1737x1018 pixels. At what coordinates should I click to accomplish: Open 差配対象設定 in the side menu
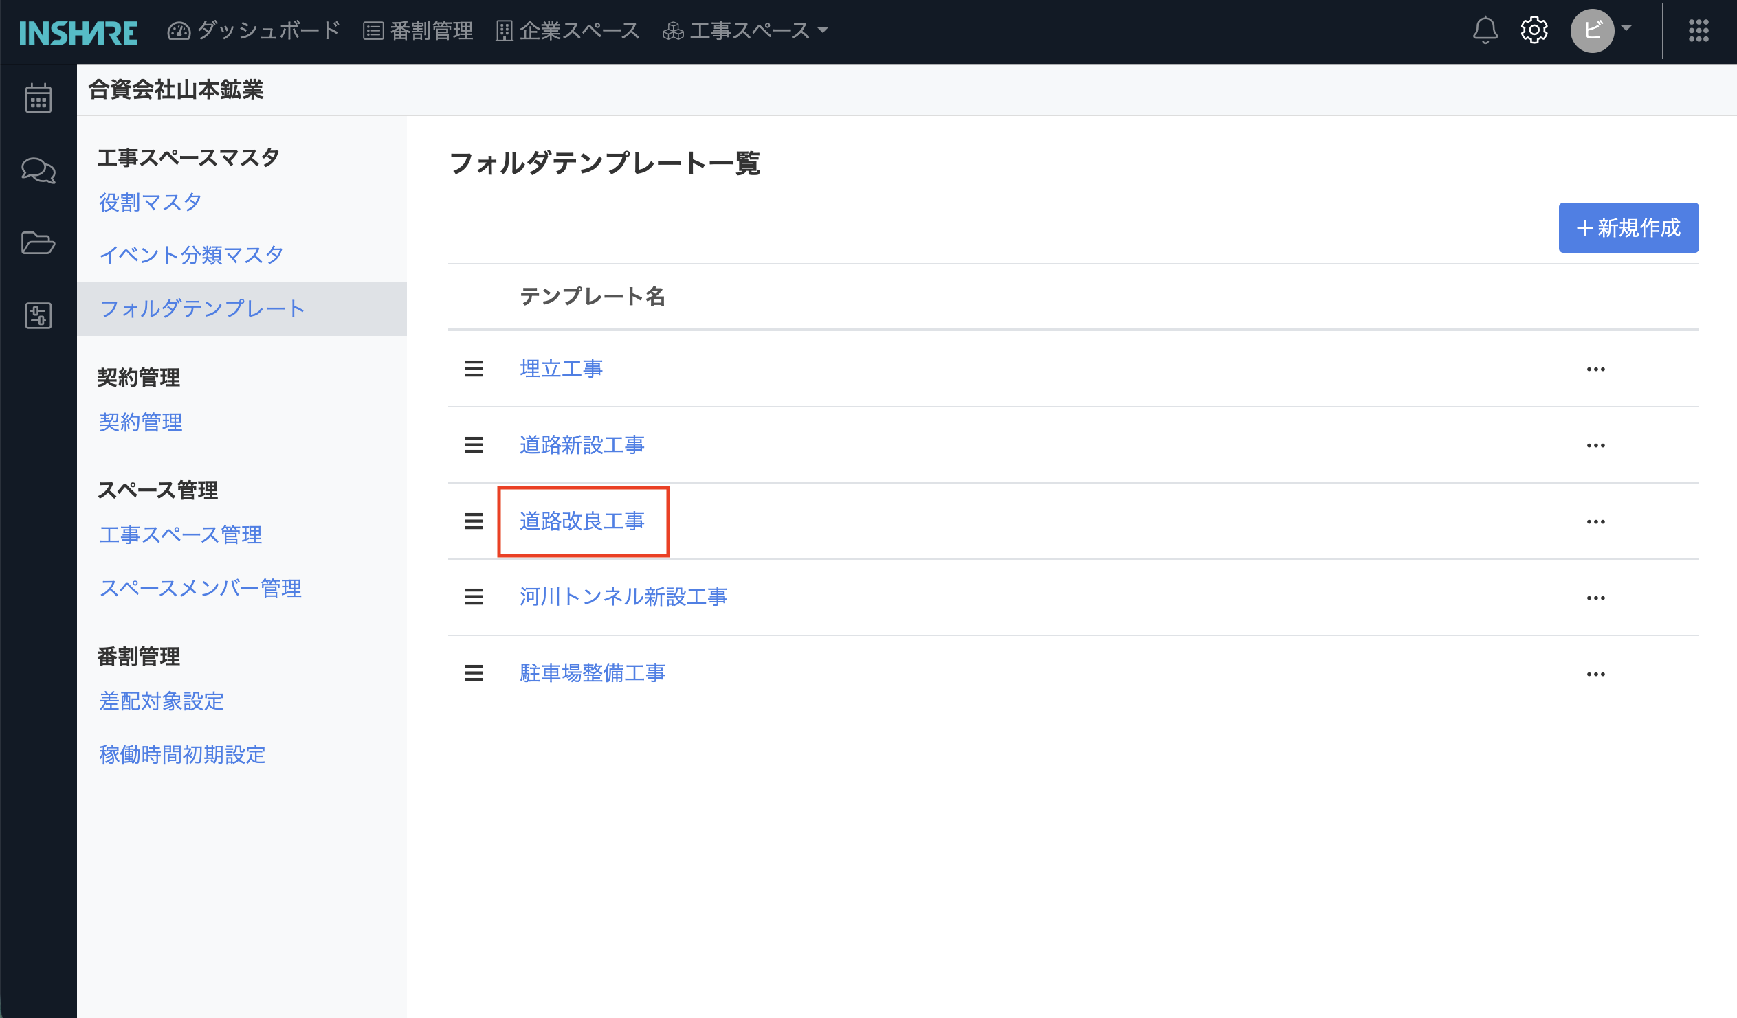(162, 701)
